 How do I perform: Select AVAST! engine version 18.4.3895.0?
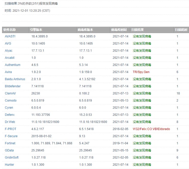pos(40,36)
